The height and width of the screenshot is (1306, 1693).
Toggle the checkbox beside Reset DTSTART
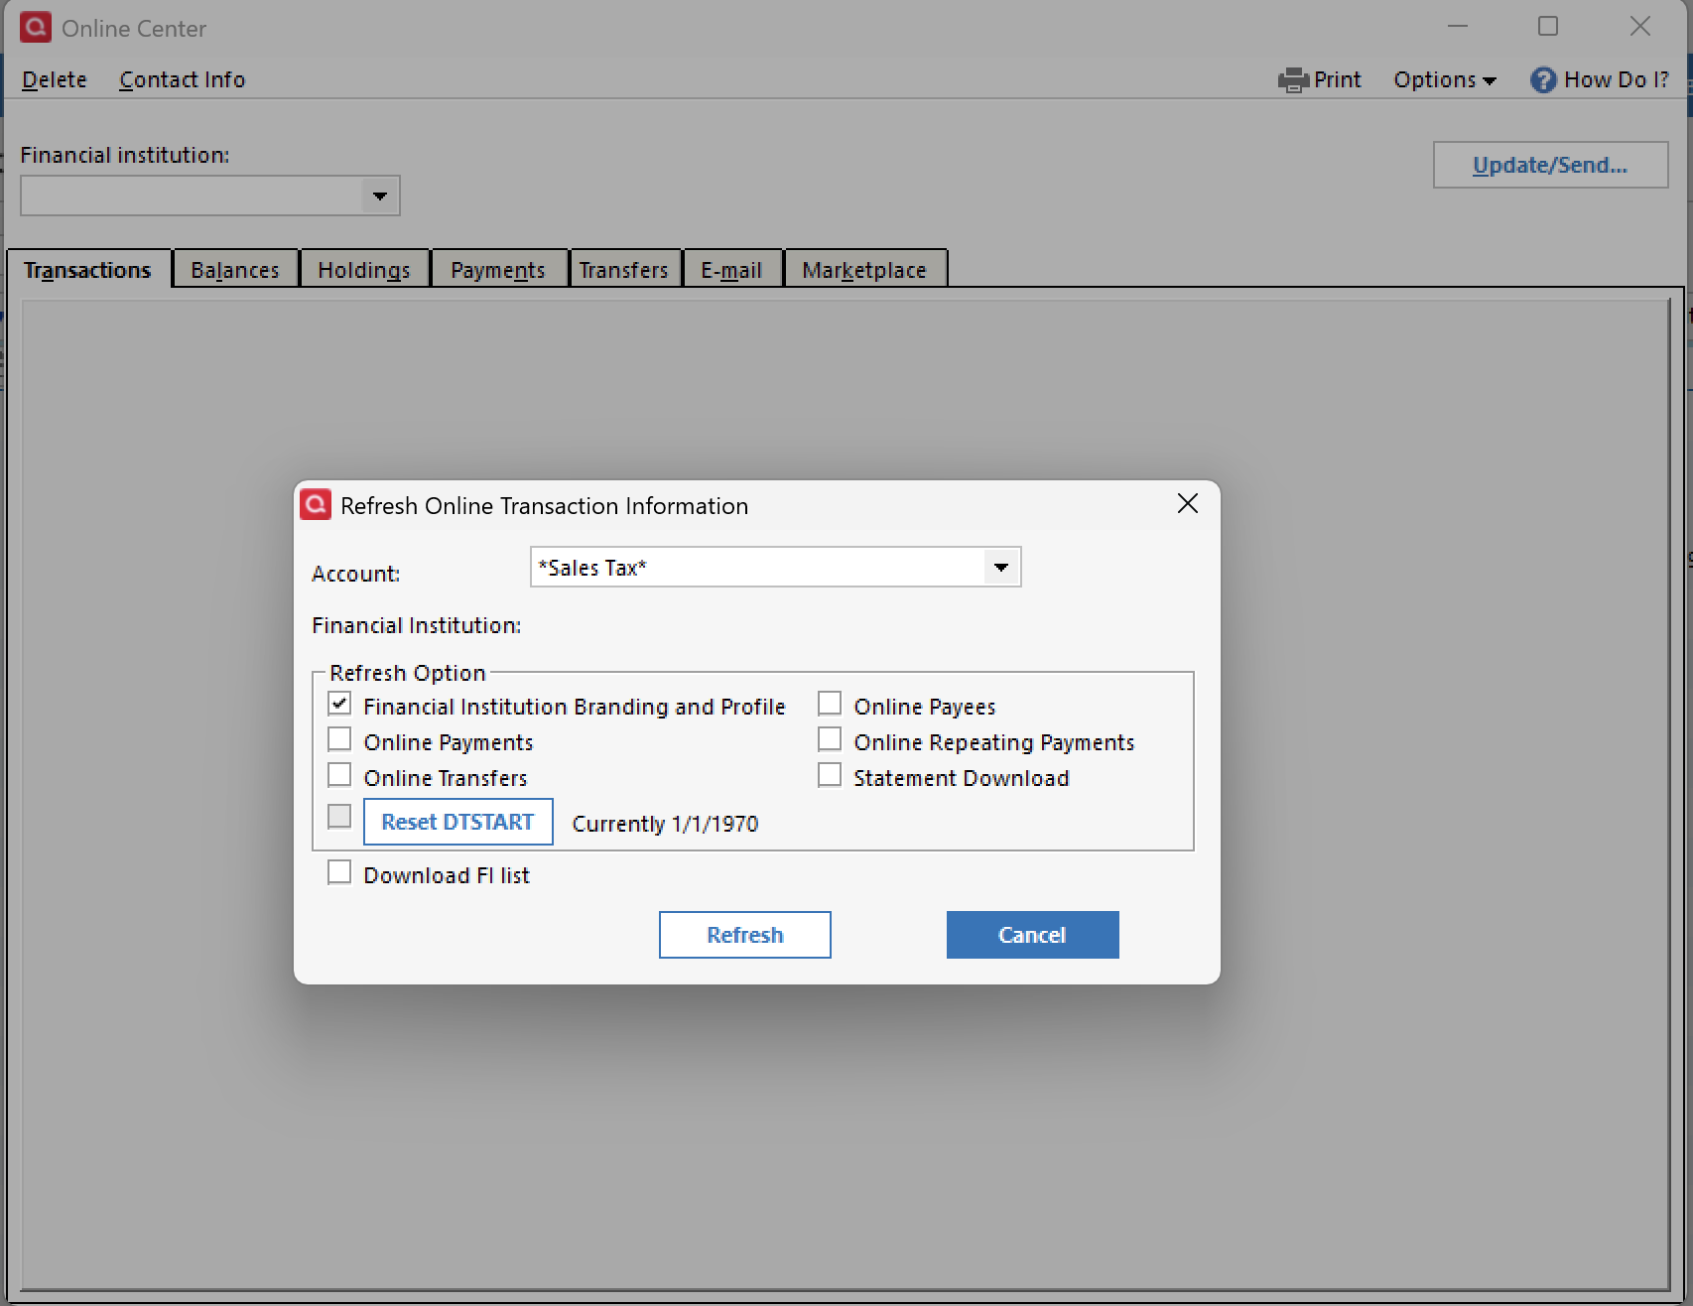click(x=339, y=817)
